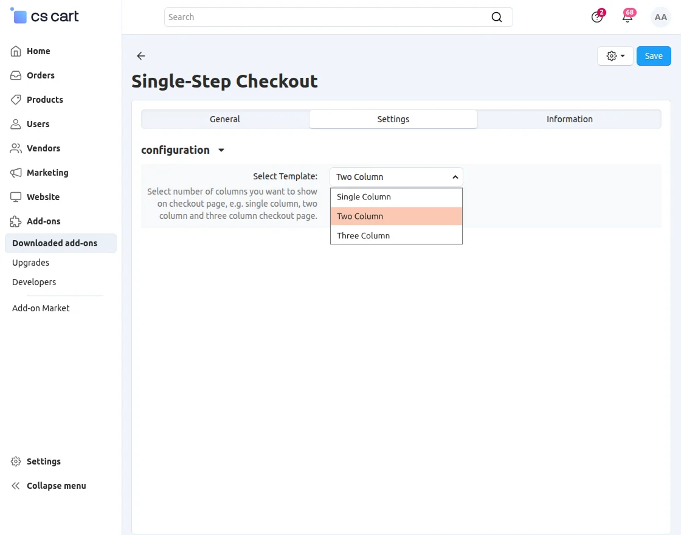Select Single Column template option
Image resolution: width=681 pixels, height=535 pixels.
pyautogui.click(x=364, y=196)
